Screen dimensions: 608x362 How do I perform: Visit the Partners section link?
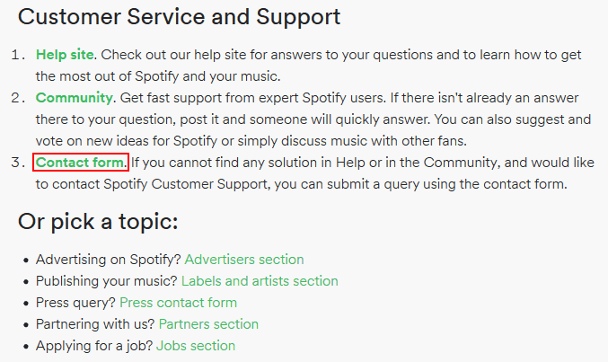(x=208, y=324)
